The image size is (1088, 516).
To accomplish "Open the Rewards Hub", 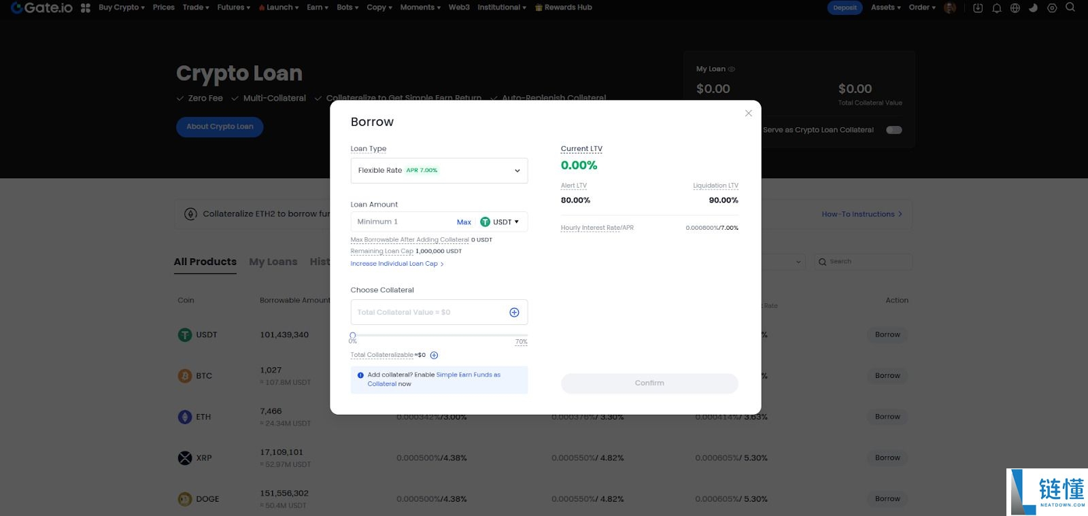I will [x=564, y=7].
